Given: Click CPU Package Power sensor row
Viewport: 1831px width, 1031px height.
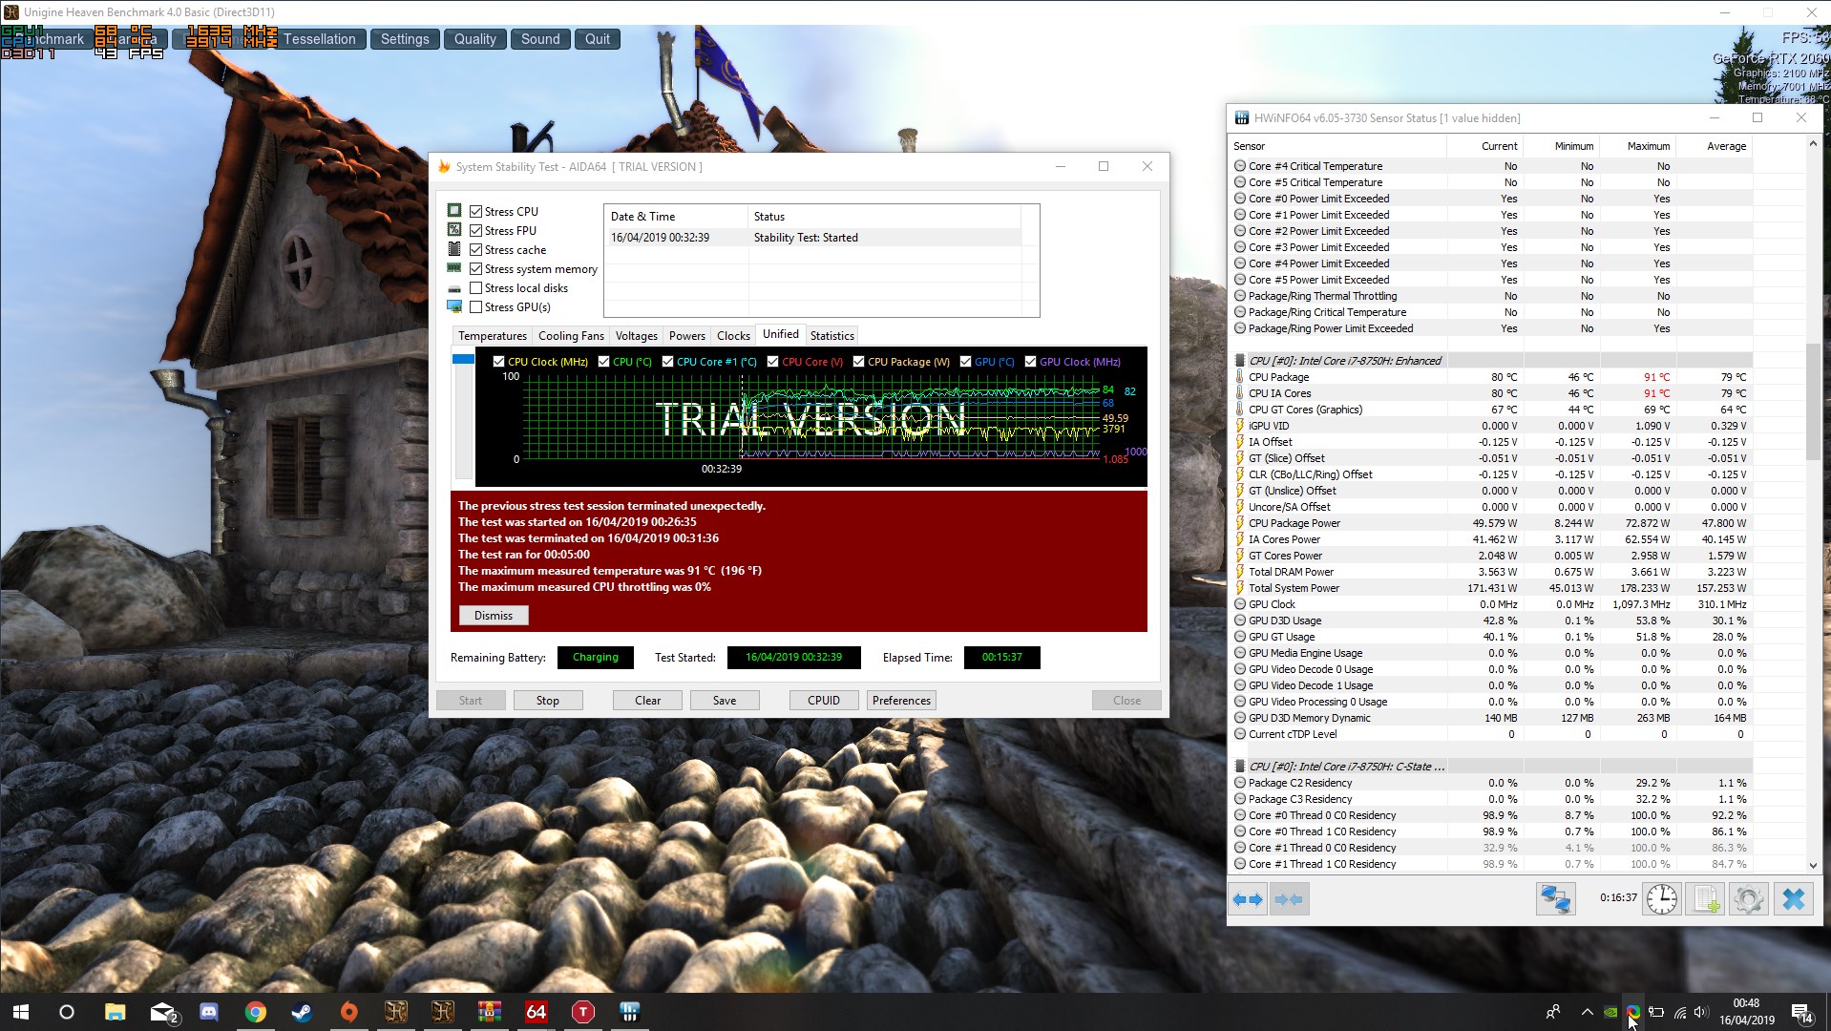Looking at the screenshot, I should click(x=1491, y=523).
